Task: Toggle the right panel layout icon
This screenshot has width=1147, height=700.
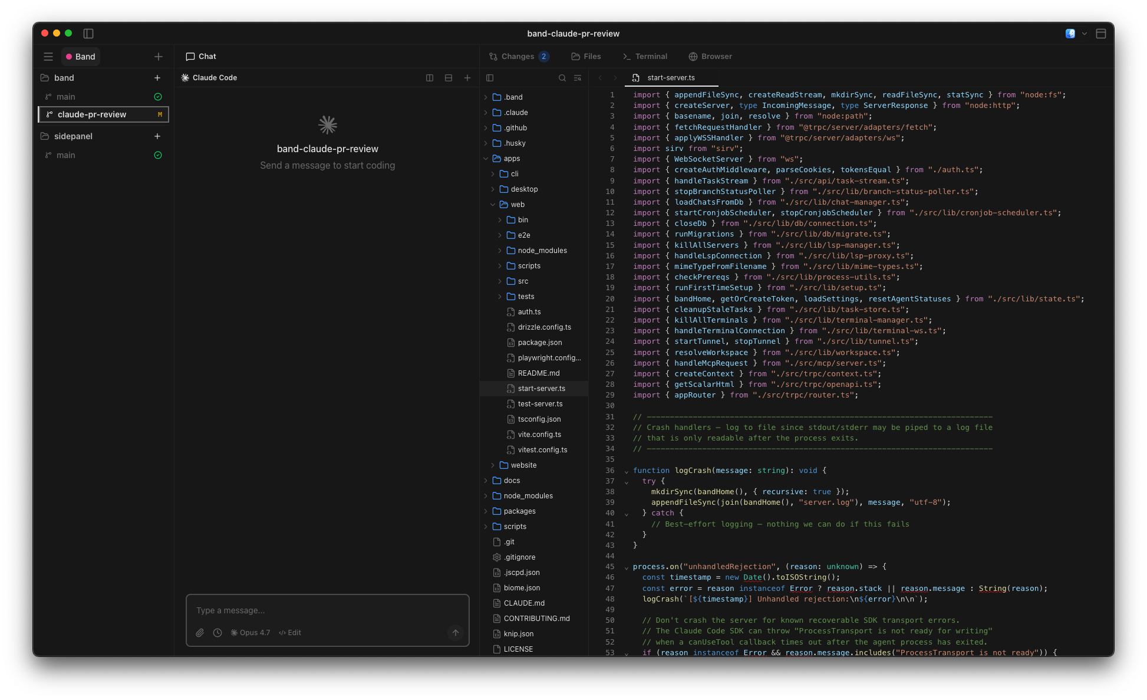Action: [1100, 34]
